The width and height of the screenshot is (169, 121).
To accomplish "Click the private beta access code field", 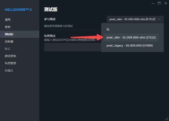I will pyautogui.click(x=73, y=47).
